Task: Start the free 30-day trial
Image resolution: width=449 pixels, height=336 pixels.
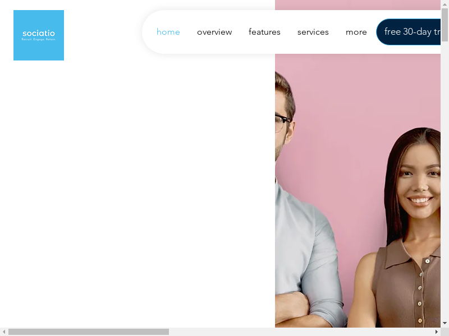Action: 409,32
